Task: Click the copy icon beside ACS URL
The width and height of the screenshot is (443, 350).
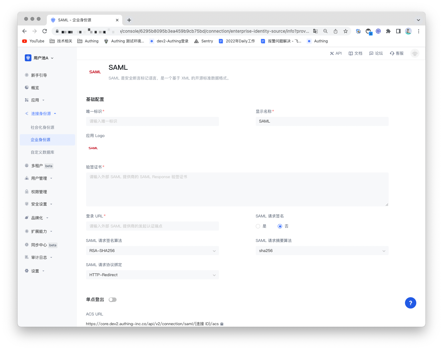Action: [x=222, y=324]
